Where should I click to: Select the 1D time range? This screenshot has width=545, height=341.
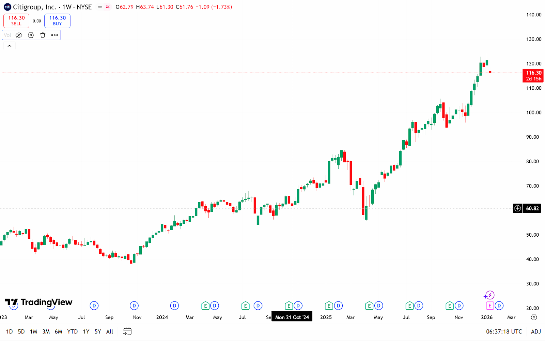point(9,331)
